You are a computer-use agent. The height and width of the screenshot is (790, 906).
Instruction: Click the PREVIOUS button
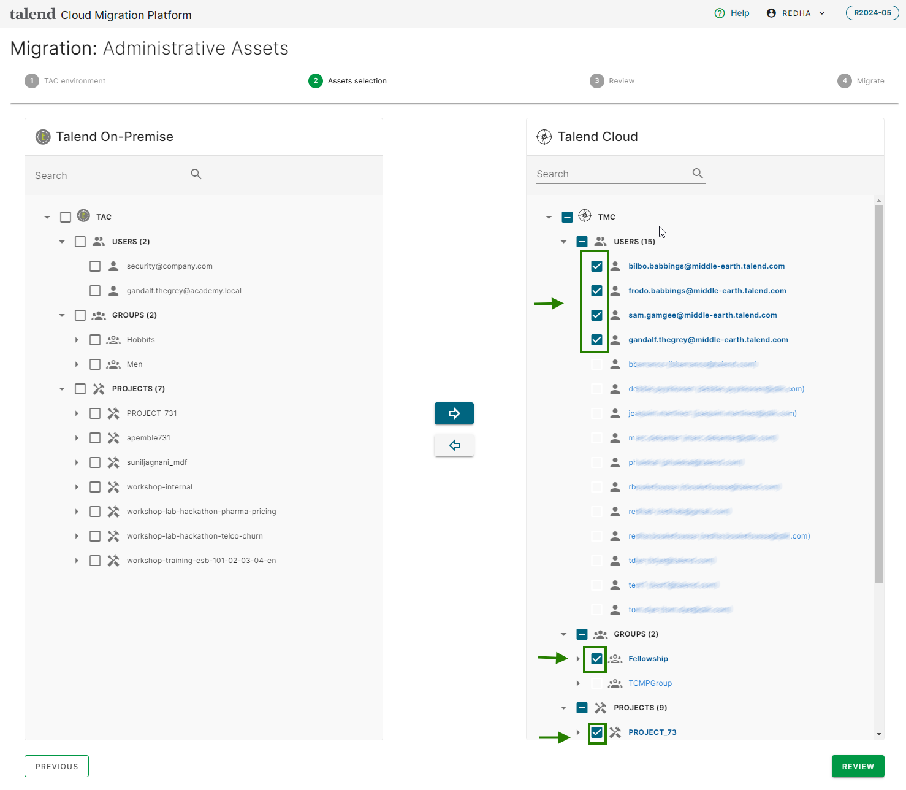pos(56,766)
